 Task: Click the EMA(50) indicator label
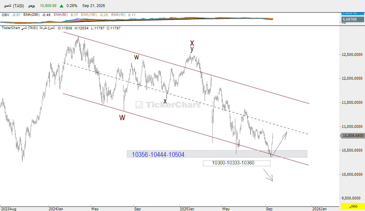(x=61, y=15)
